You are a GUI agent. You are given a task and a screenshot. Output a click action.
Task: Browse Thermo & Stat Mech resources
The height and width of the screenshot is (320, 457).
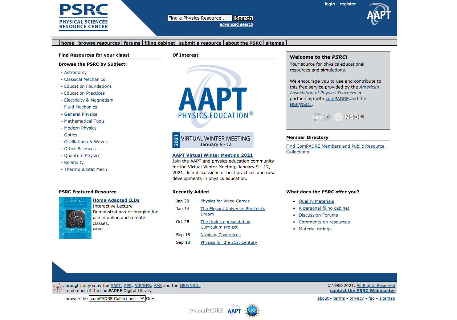click(86, 169)
